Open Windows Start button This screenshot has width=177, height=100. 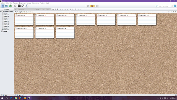(x=2, y=98)
